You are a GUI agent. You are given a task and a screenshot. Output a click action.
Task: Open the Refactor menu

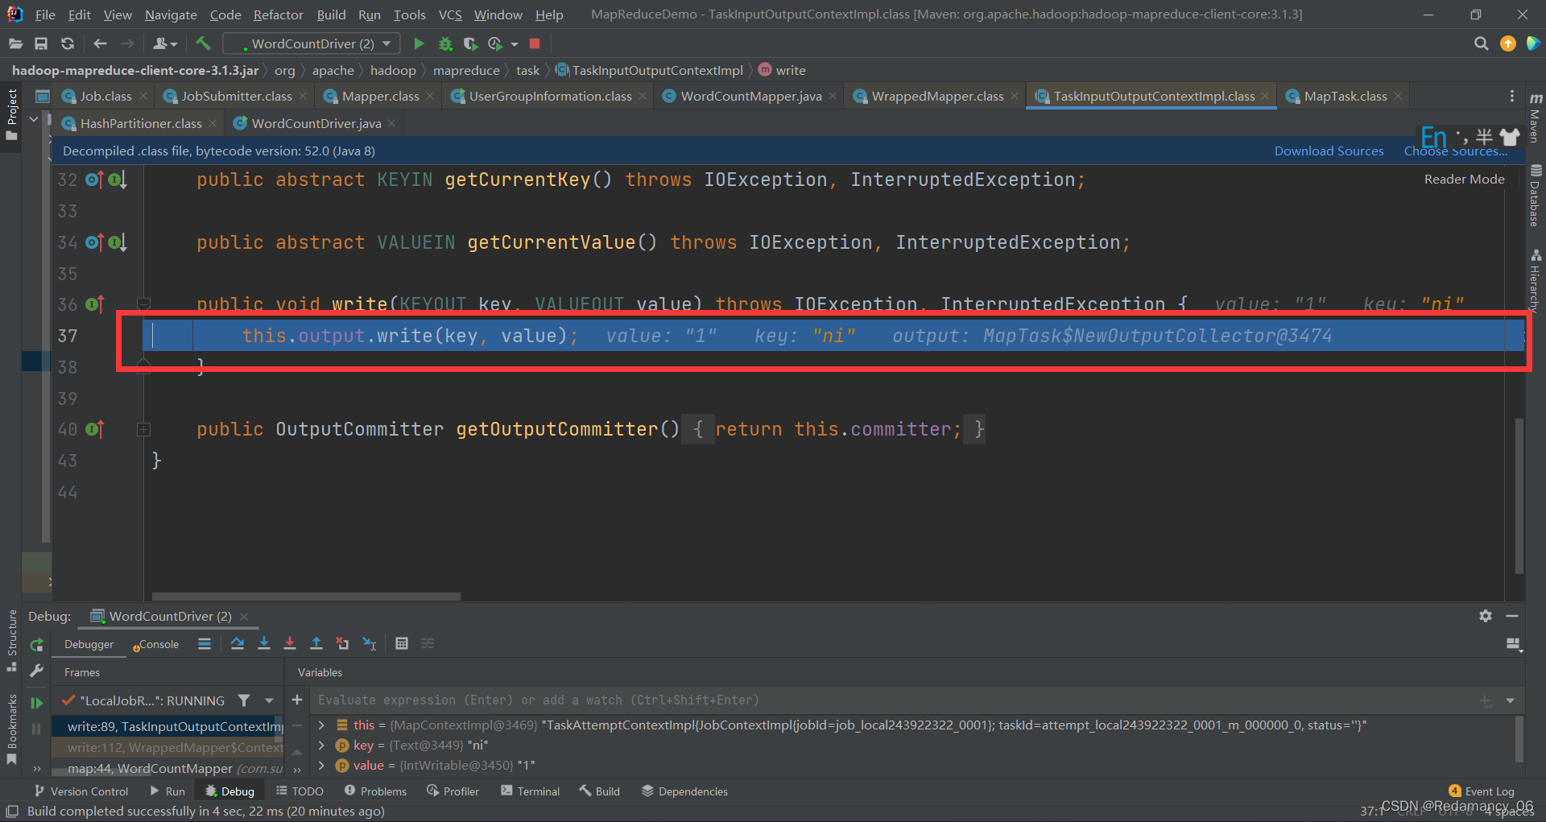pyautogui.click(x=278, y=14)
